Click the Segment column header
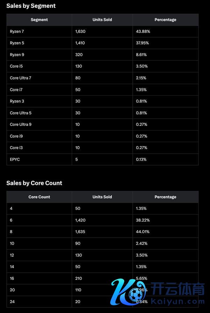The image size is (210, 313). click(x=39, y=20)
